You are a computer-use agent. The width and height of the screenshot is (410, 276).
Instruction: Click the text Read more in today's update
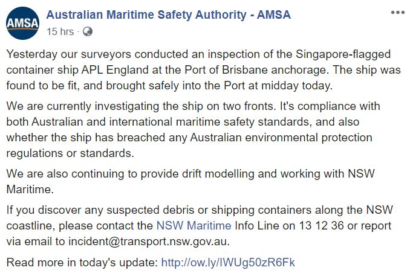point(82,263)
